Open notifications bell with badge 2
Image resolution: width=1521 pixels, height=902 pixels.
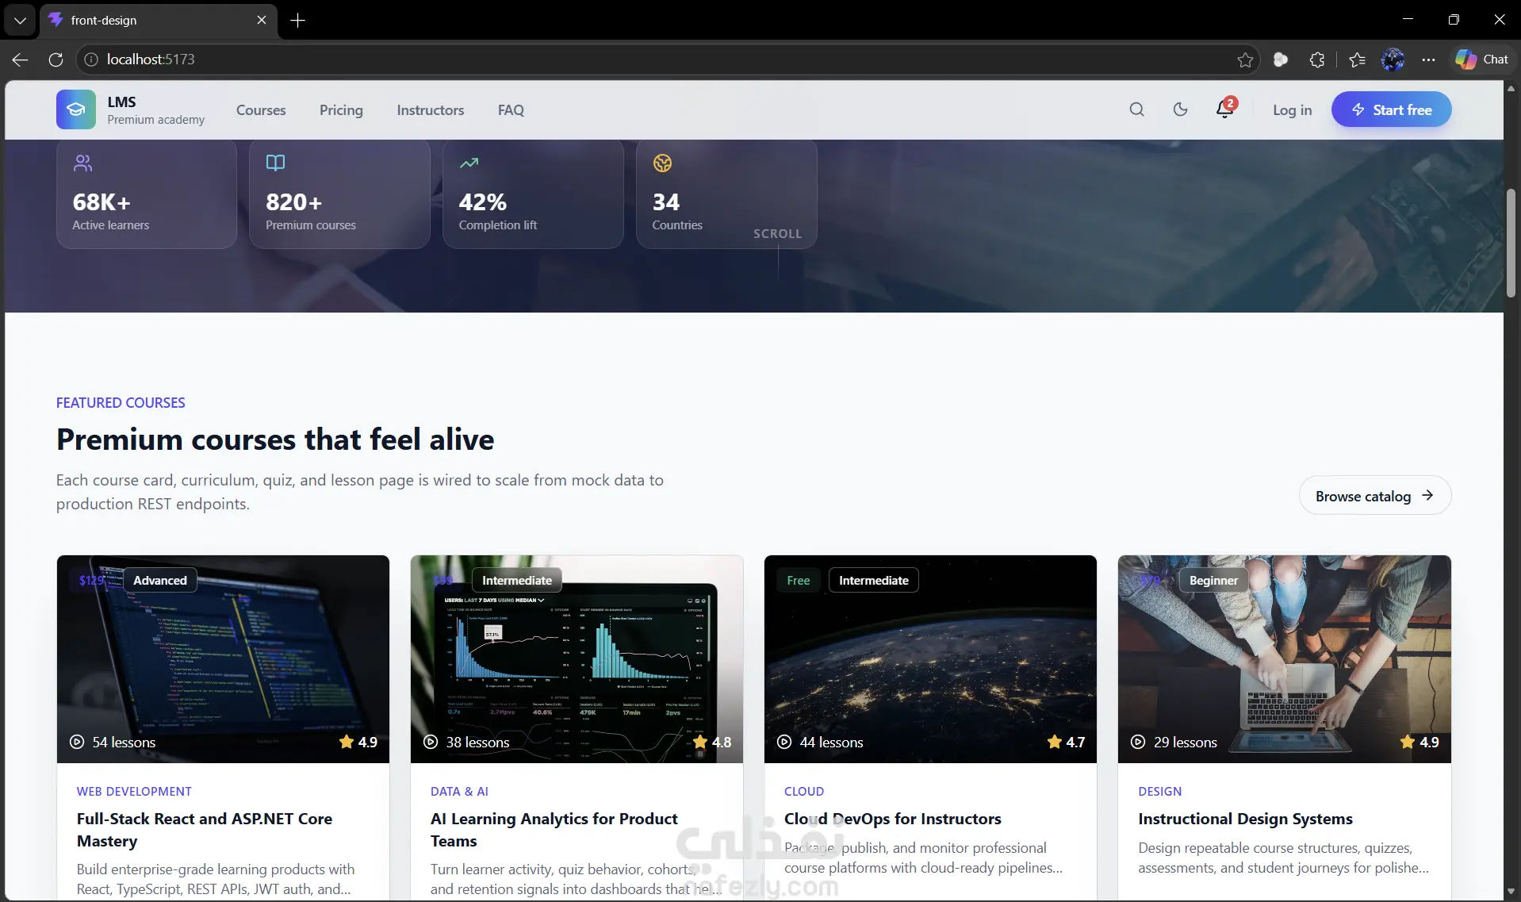coord(1224,109)
